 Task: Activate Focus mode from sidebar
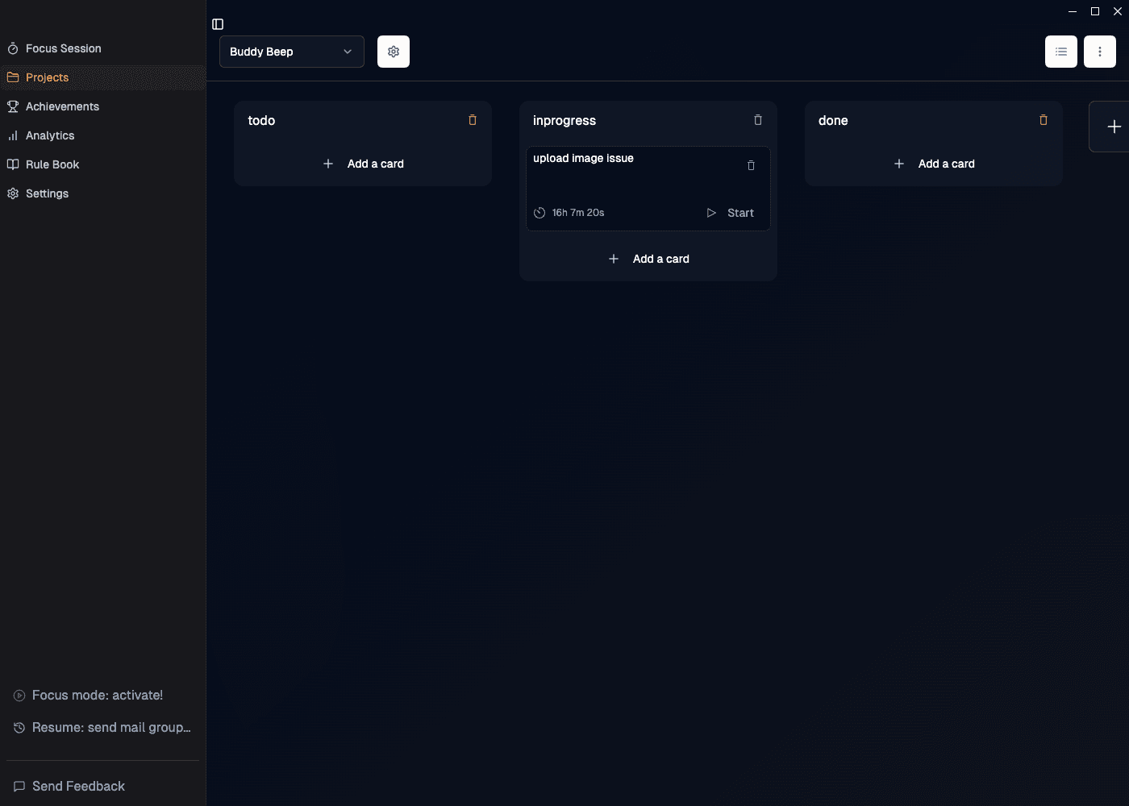tap(97, 695)
